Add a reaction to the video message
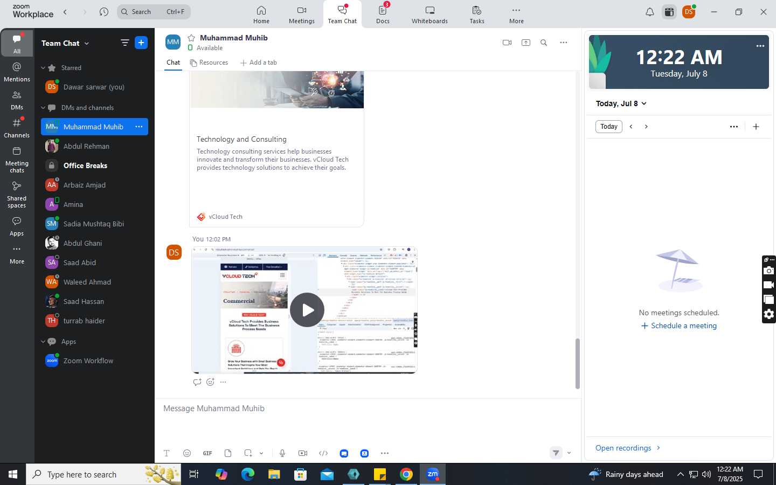Screen dimensions: 776x485 pos(210,382)
